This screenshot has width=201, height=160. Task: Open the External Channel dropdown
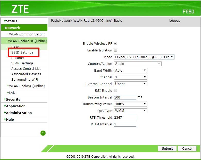coord(130,84)
